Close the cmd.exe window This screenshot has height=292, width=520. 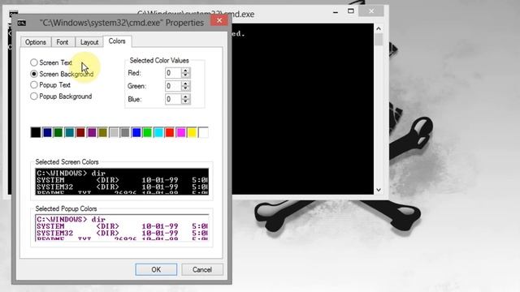tap(371, 11)
